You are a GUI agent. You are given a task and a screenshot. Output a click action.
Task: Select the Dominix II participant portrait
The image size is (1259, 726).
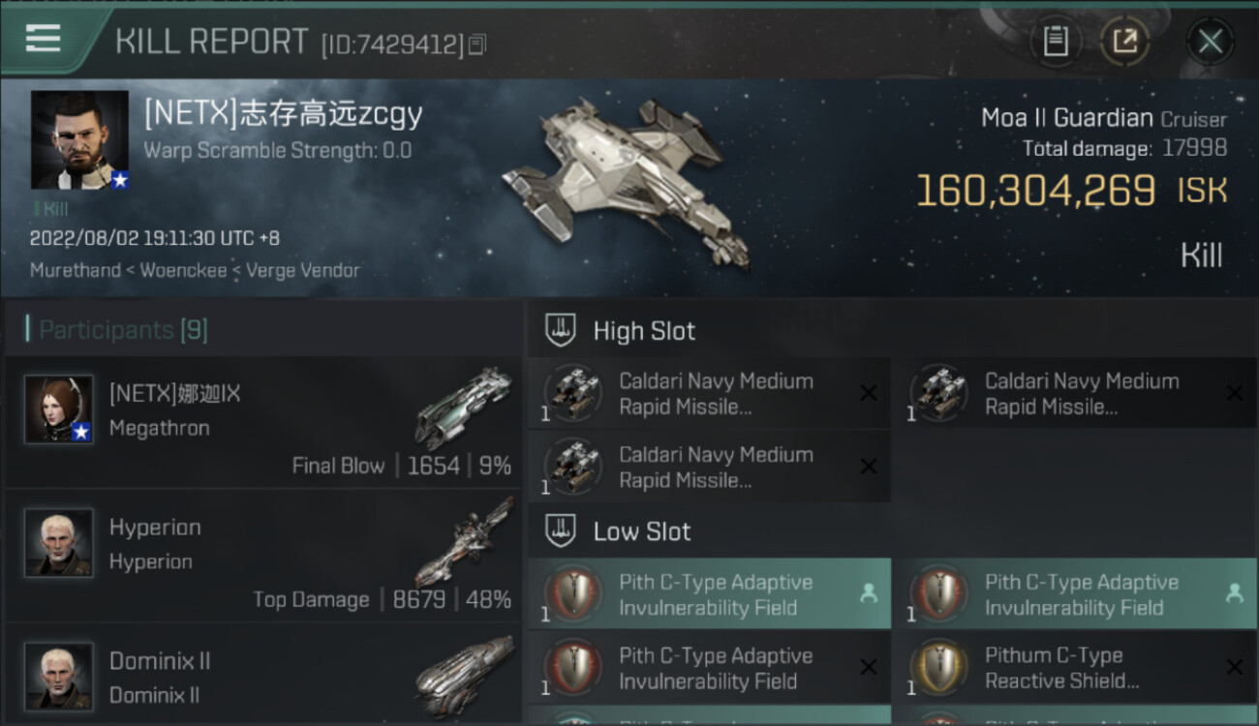59,676
